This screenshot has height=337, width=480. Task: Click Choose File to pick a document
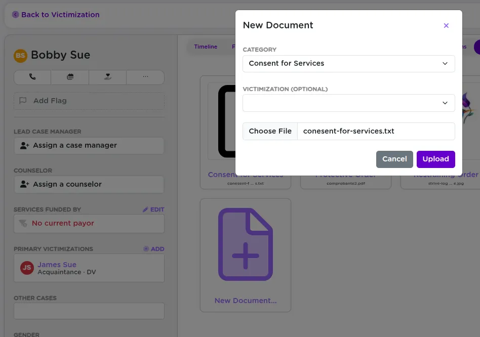coord(270,131)
